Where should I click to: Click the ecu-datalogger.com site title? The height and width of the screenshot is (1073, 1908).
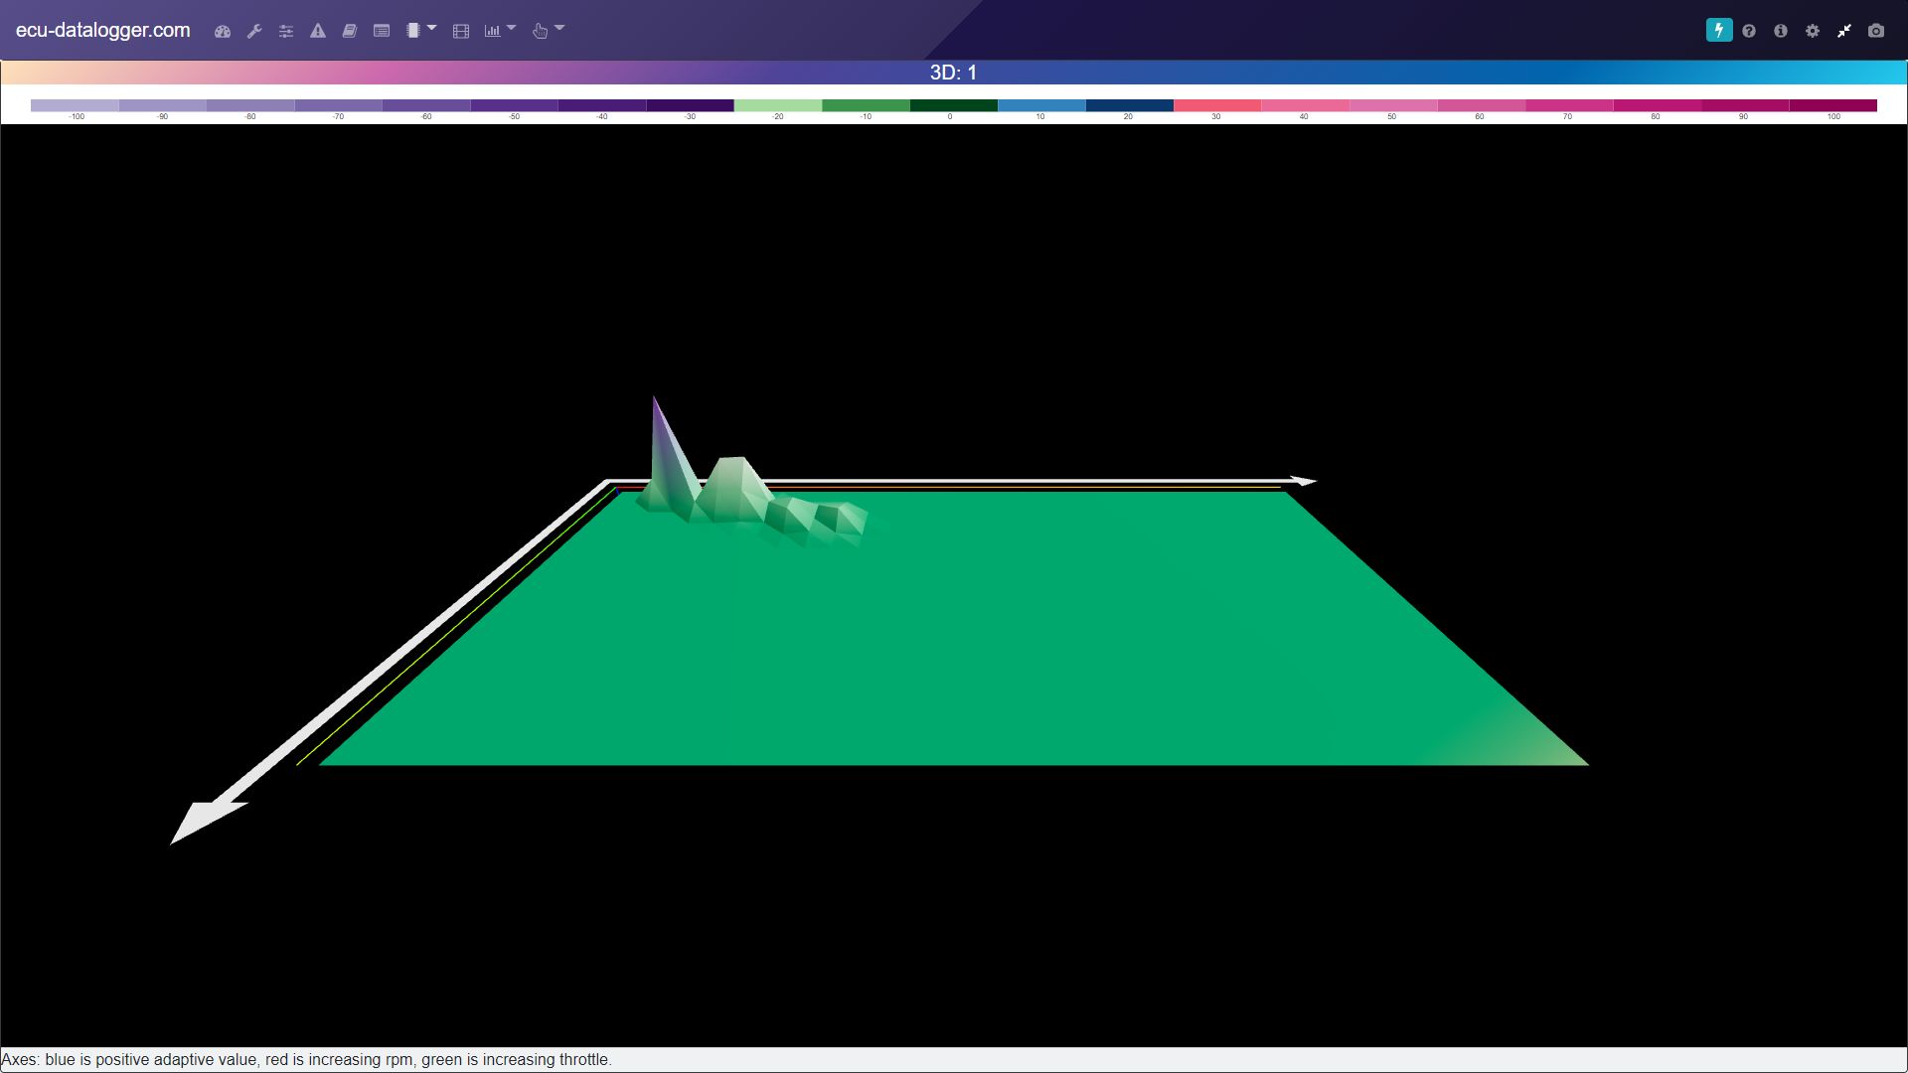103,31
